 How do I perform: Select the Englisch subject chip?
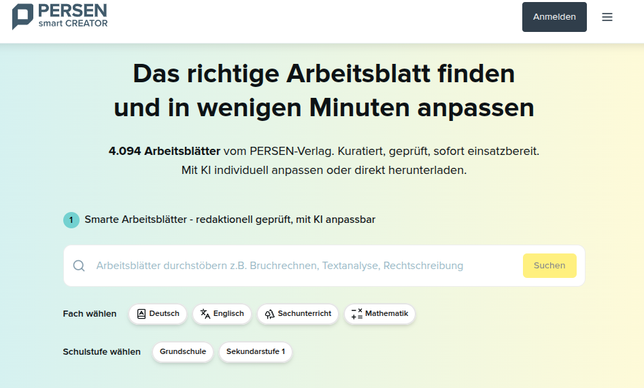222,314
